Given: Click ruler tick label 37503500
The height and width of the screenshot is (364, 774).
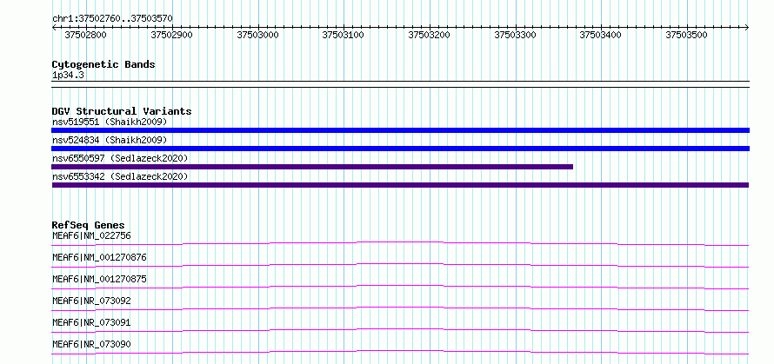Looking at the screenshot, I should (x=687, y=35).
